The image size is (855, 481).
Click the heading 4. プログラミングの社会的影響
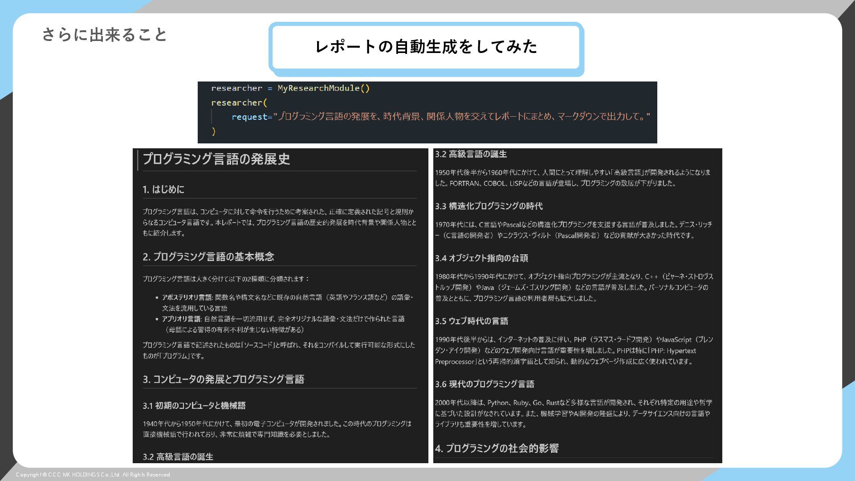coord(497,448)
